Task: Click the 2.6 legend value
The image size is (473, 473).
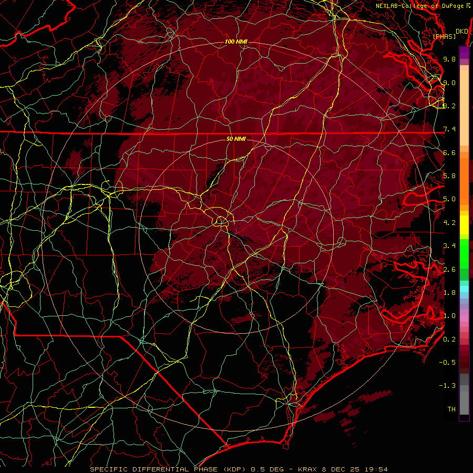Action: pos(449,270)
